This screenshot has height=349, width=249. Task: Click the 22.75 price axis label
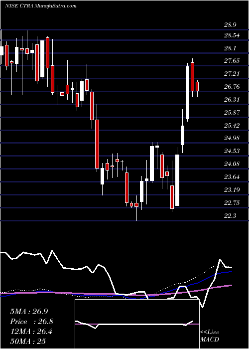click(232, 203)
